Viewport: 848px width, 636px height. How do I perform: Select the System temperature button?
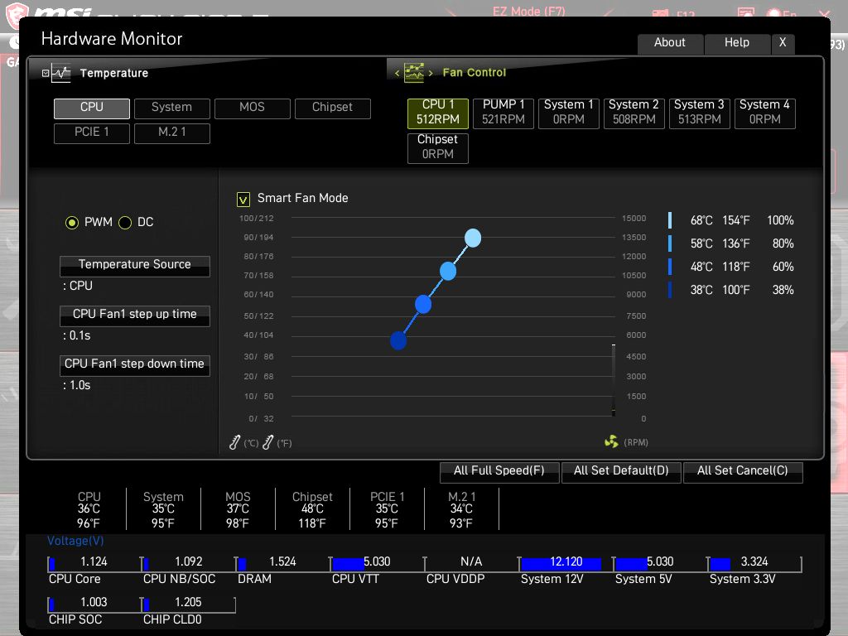pyautogui.click(x=172, y=108)
